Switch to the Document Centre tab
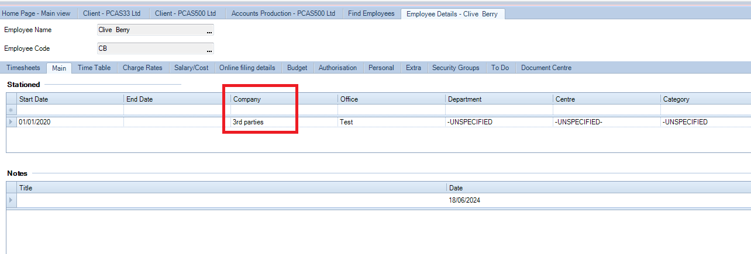This screenshot has height=254, width=751. point(546,68)
